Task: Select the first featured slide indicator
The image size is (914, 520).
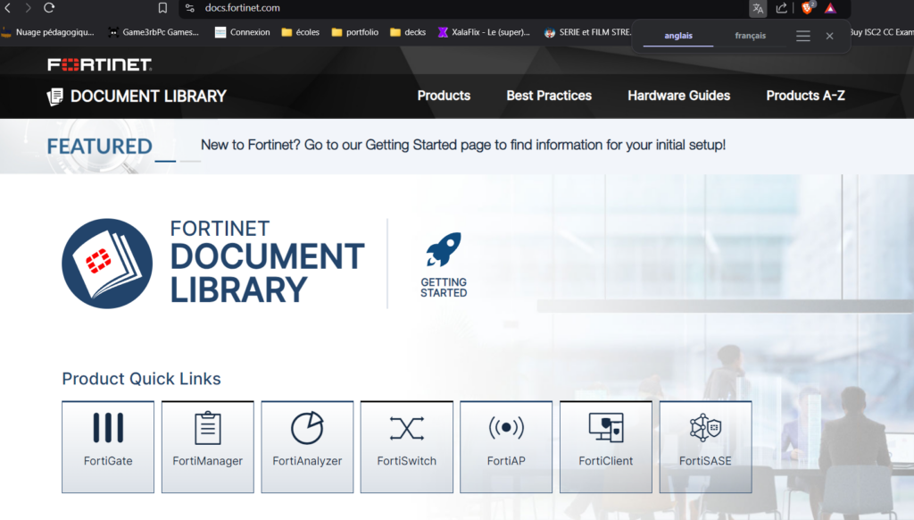Action: [x=165, y=161]
